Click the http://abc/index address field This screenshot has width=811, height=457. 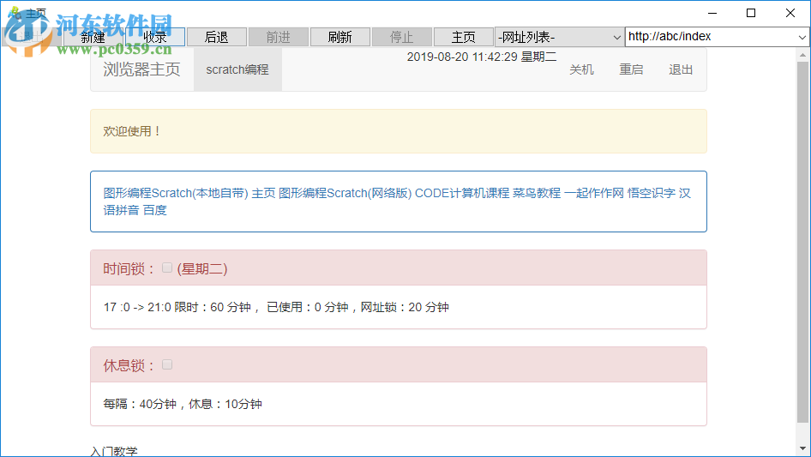coord(710,37)
